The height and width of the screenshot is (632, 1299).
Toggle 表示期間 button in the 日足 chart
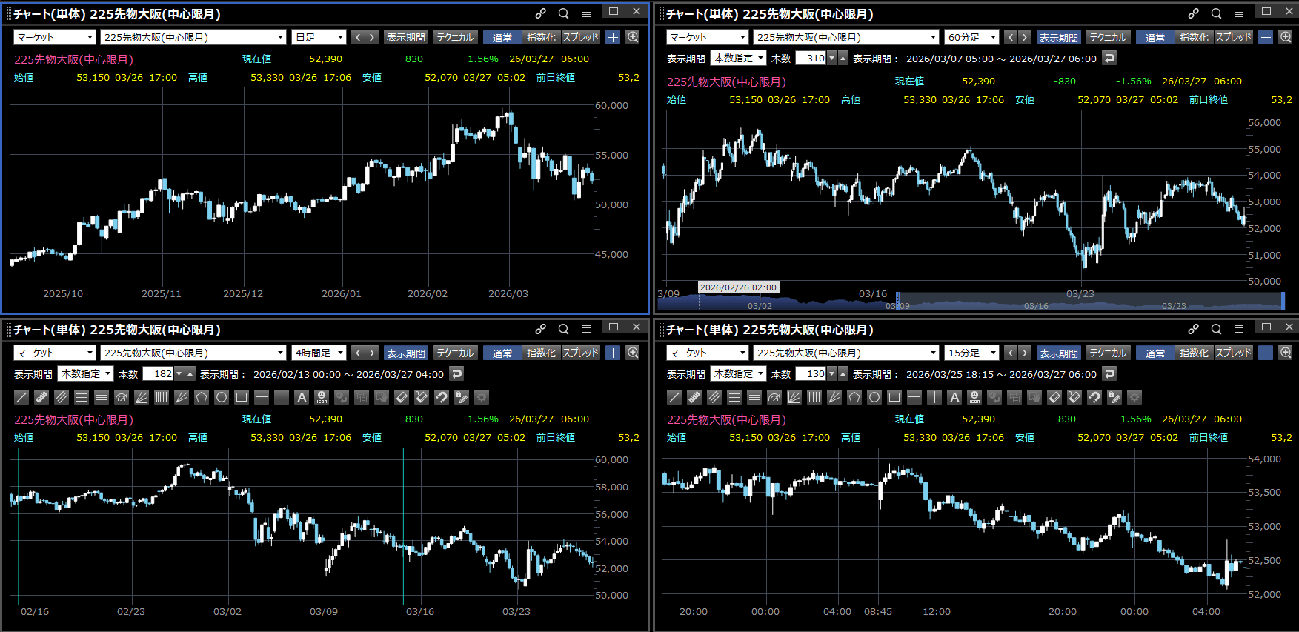click(405, 37)
